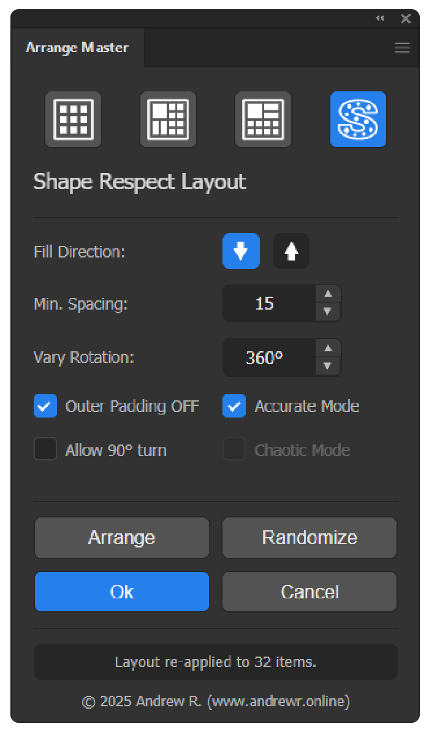The height and width of the screenshot is (732, 429).
Task: Select the second mixed-size grid layout icon
Action: pos(168,120)
